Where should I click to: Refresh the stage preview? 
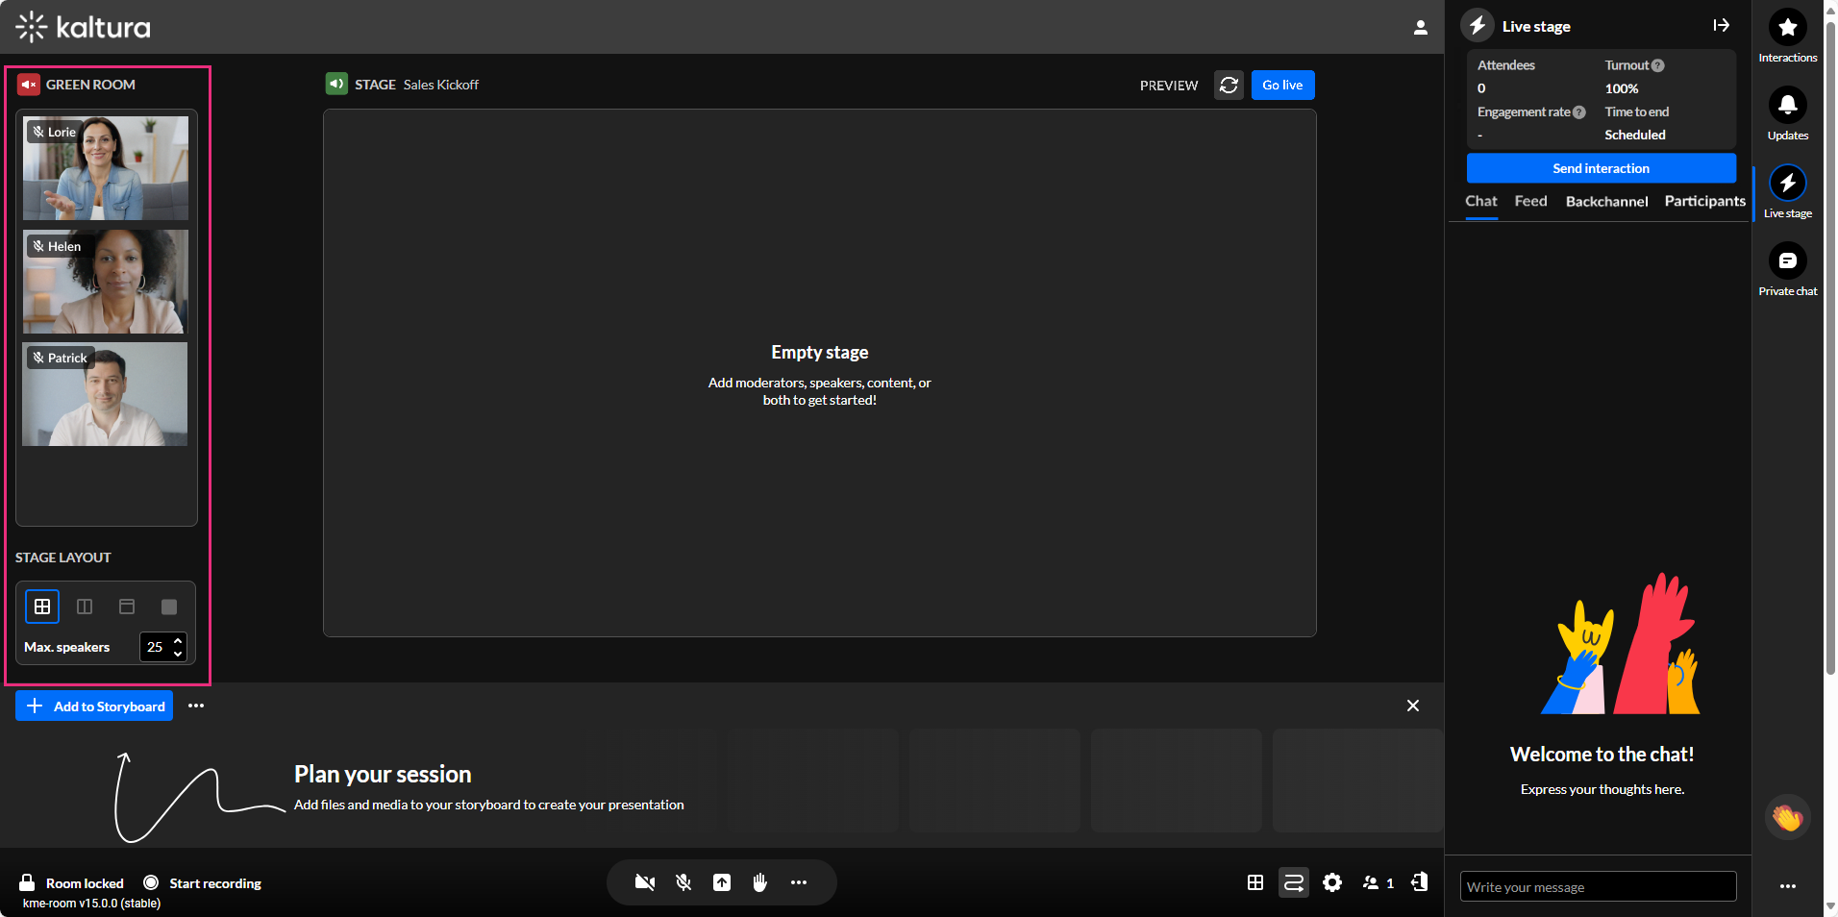(1229, 86)
